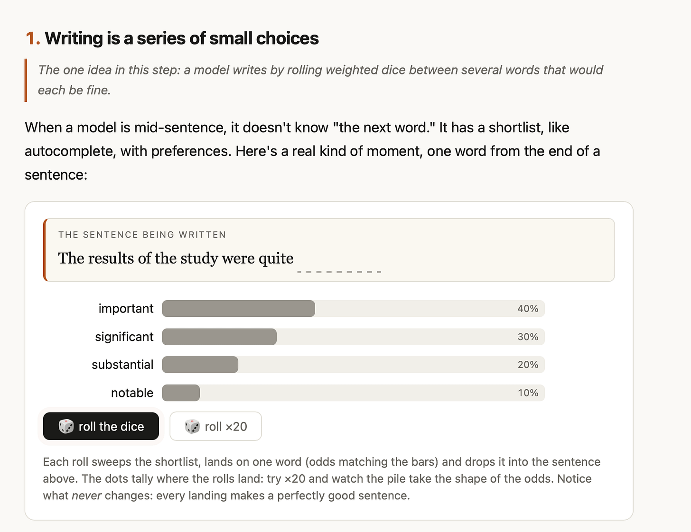
Task: Select the word label 'substantial'
Action: point(122,365)
